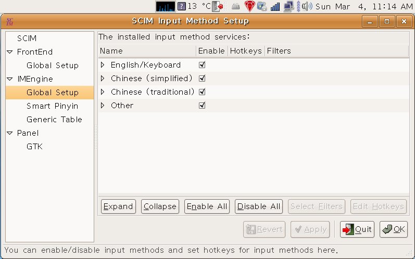
Task: Click the Enable column header
Action: click(212, 51)
